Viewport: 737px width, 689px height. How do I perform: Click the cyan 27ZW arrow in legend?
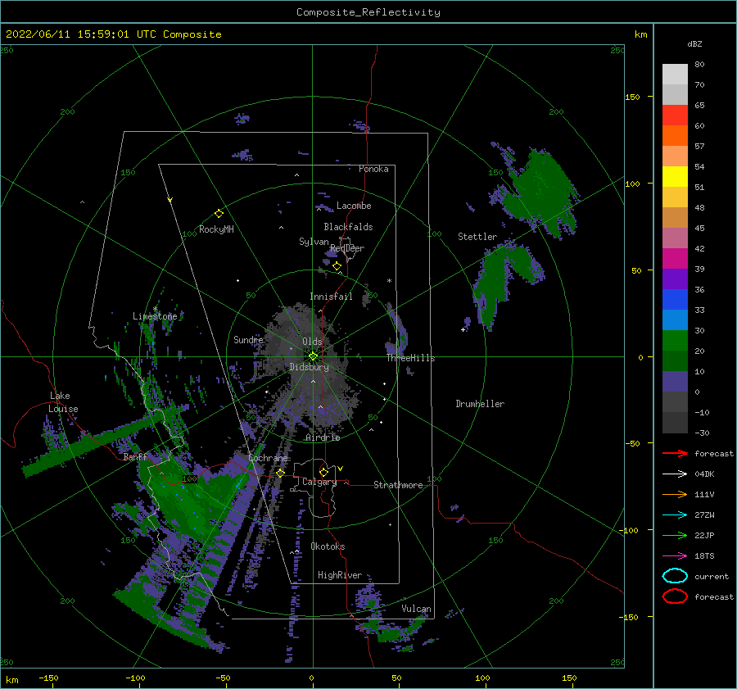(x=675, y=515)
